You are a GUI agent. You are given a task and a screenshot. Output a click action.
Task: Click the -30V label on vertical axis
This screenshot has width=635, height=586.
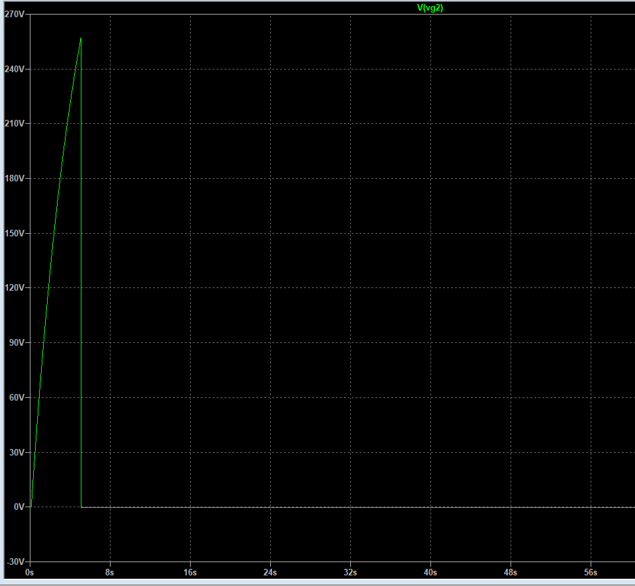tap(15, 562)
